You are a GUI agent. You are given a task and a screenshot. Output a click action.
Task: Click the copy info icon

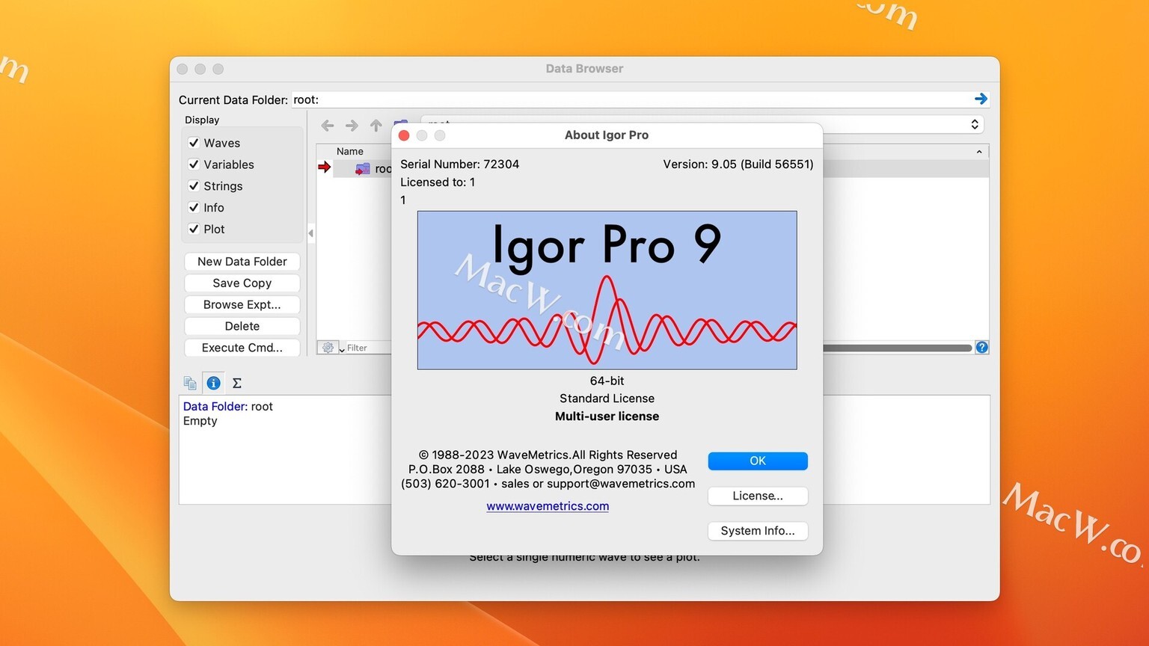click(x=190, y=383)
